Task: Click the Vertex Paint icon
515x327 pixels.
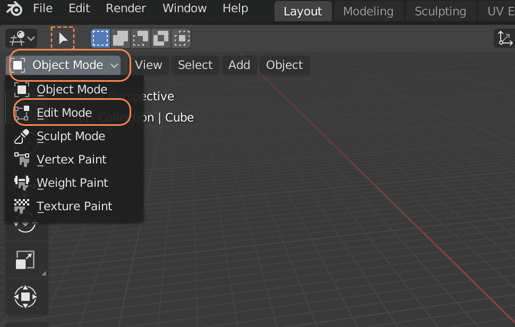Action: [x=22, y=159]
